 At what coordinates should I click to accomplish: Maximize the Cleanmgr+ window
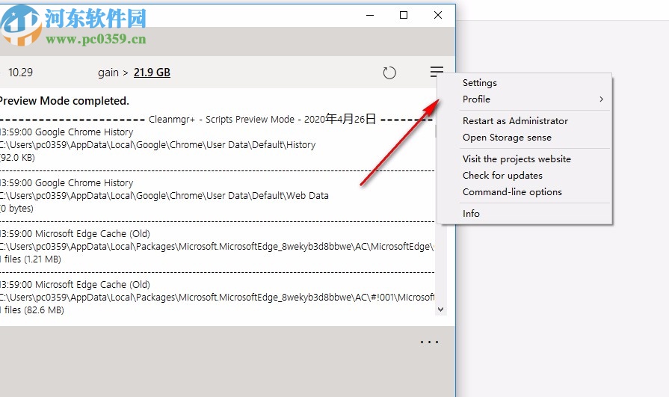(x=404, y=15)
